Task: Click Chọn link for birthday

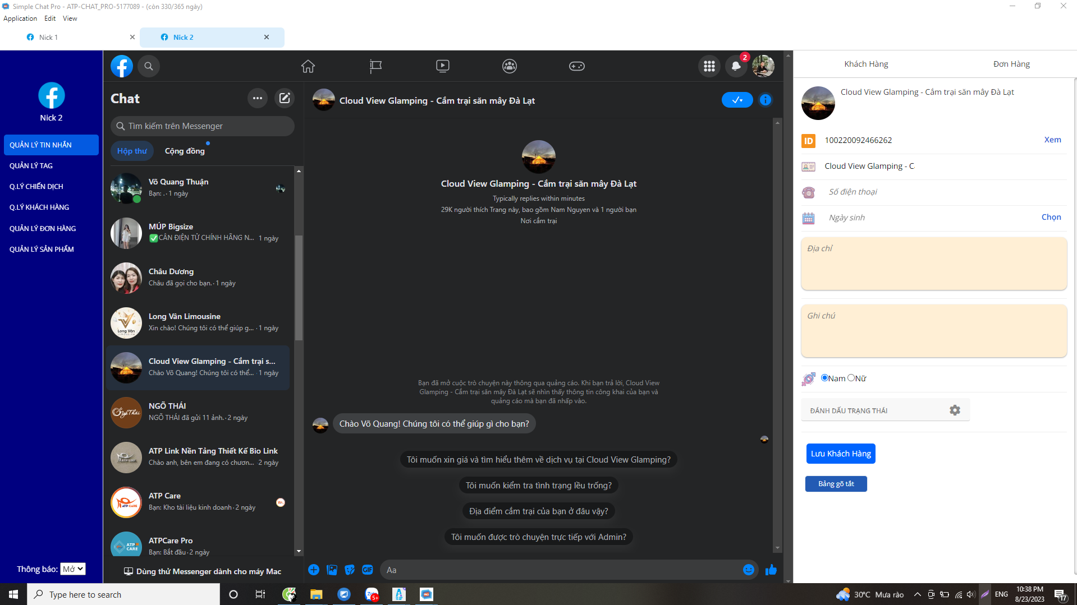Action: [1051, 218]
